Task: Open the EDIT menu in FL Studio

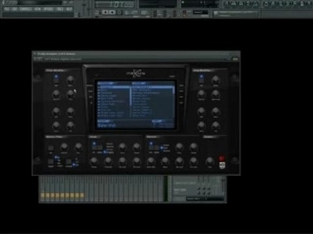Action: pos(14,9)
